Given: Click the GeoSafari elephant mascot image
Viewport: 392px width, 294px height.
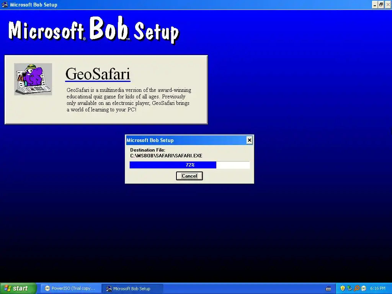Looking at the screenshot, I should coord(33,79).
